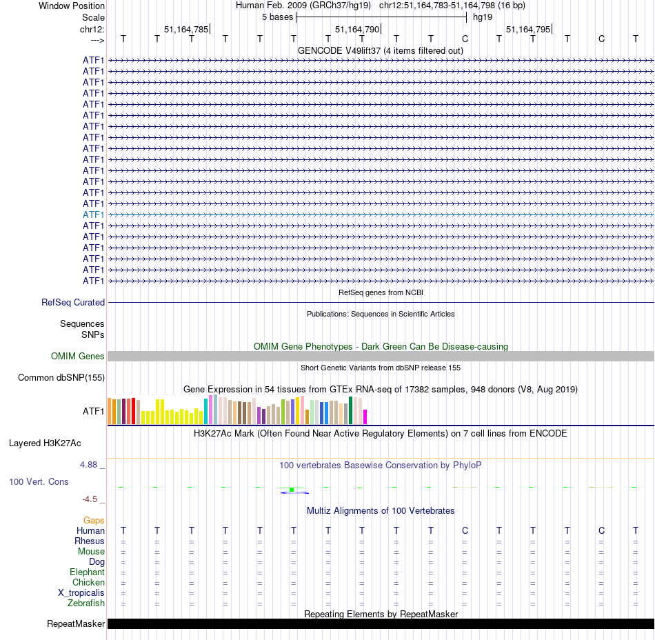Open the Repeating Elements by RepeatMasker title
Image resolution: width=655 pixels, height=640 pixels.
(381, 614)
